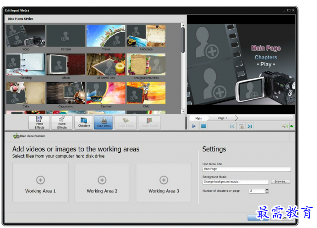This screenshot has width=317, height=228.
Task: Select the All Saints' Day style
Action: (x=106, y=64)
